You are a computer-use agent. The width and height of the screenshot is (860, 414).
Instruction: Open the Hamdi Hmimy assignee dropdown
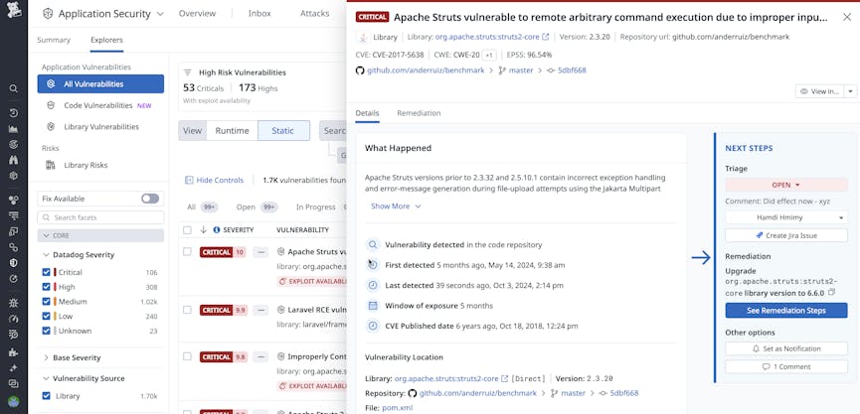(x=785, y=217)
